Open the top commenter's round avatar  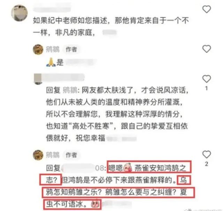[20, 13]
